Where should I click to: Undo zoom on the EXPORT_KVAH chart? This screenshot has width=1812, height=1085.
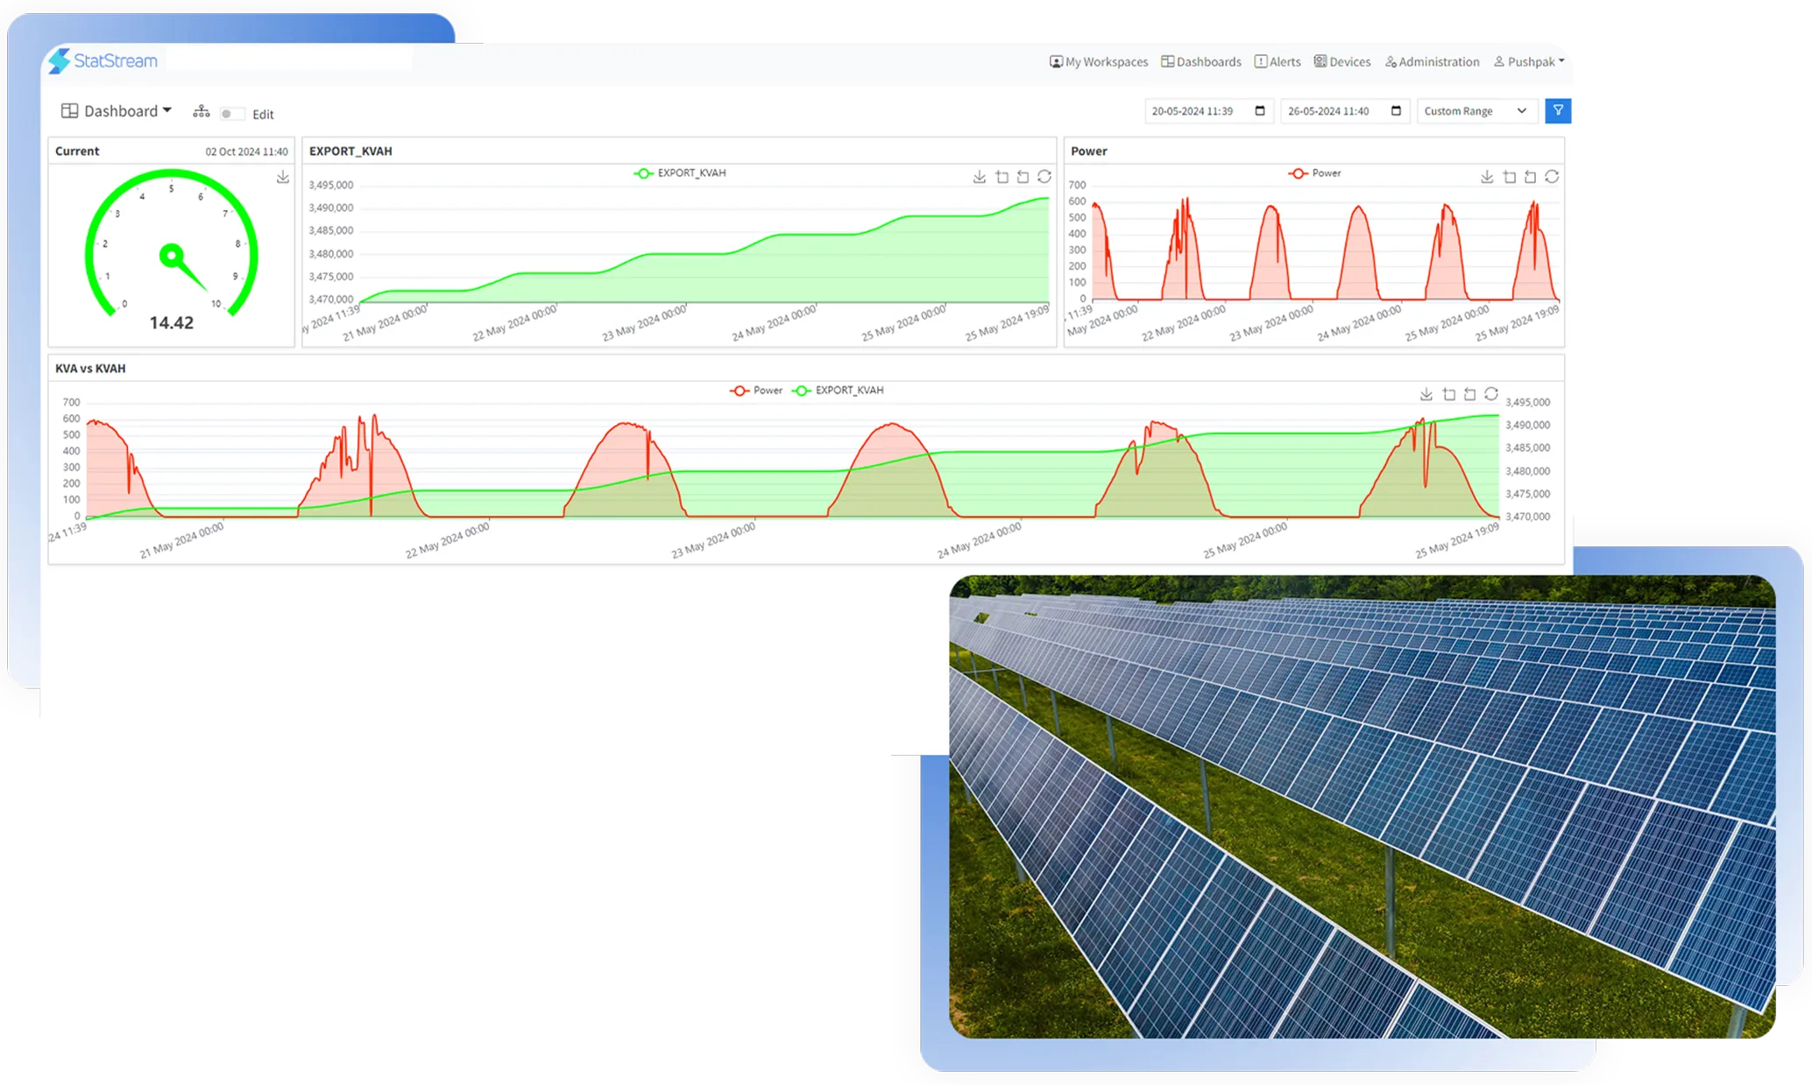point(1023,177)
